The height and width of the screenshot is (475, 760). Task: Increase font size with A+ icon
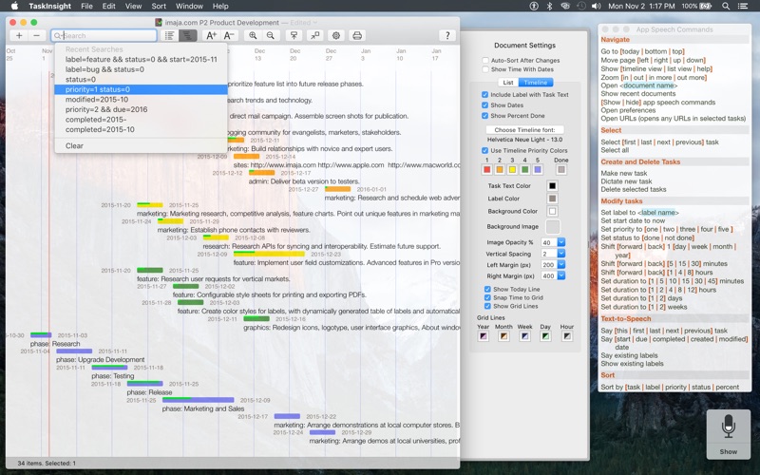point(211,35)
